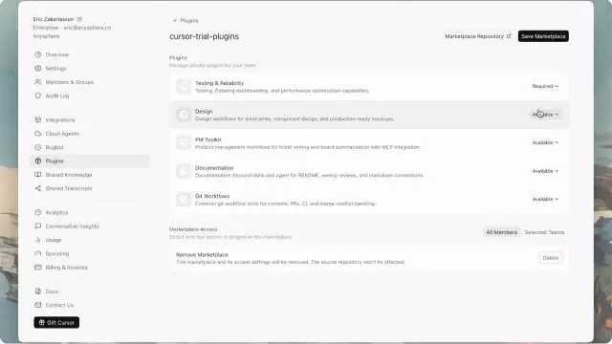Open the Available dropdown for Git Workflows

point(545,199)
